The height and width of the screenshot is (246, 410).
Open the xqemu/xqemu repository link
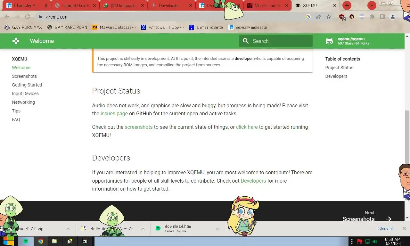pyautogui.click(x=348, y=41)
